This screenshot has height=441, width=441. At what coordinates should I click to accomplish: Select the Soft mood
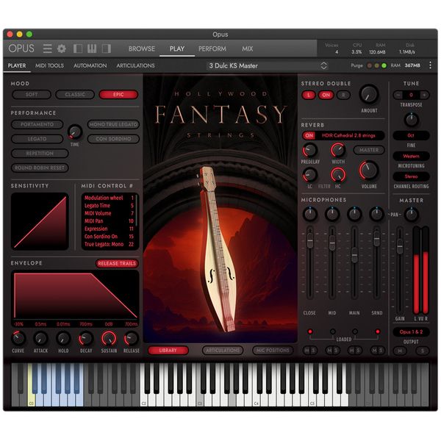(32, 95)
